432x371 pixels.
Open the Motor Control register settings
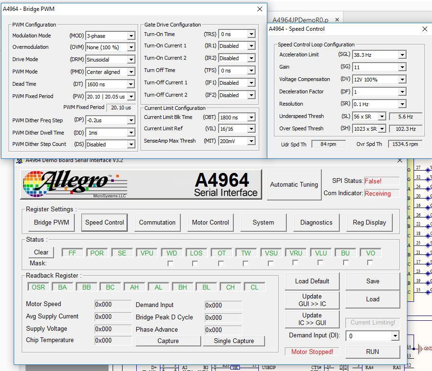(x=211, y=222)
